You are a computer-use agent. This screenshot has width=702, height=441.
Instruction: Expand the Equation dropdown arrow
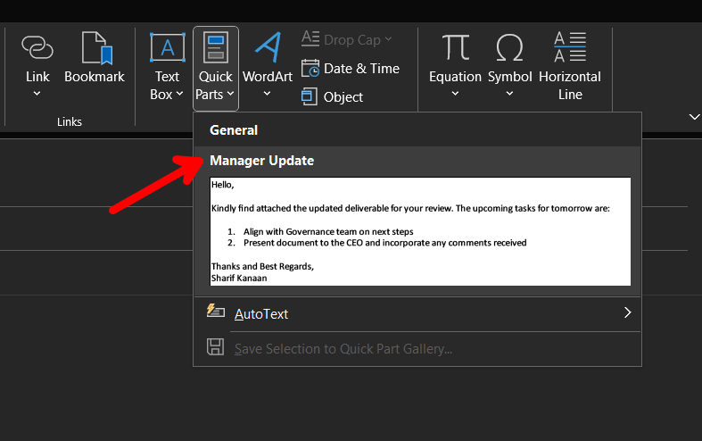click(455, 94)
